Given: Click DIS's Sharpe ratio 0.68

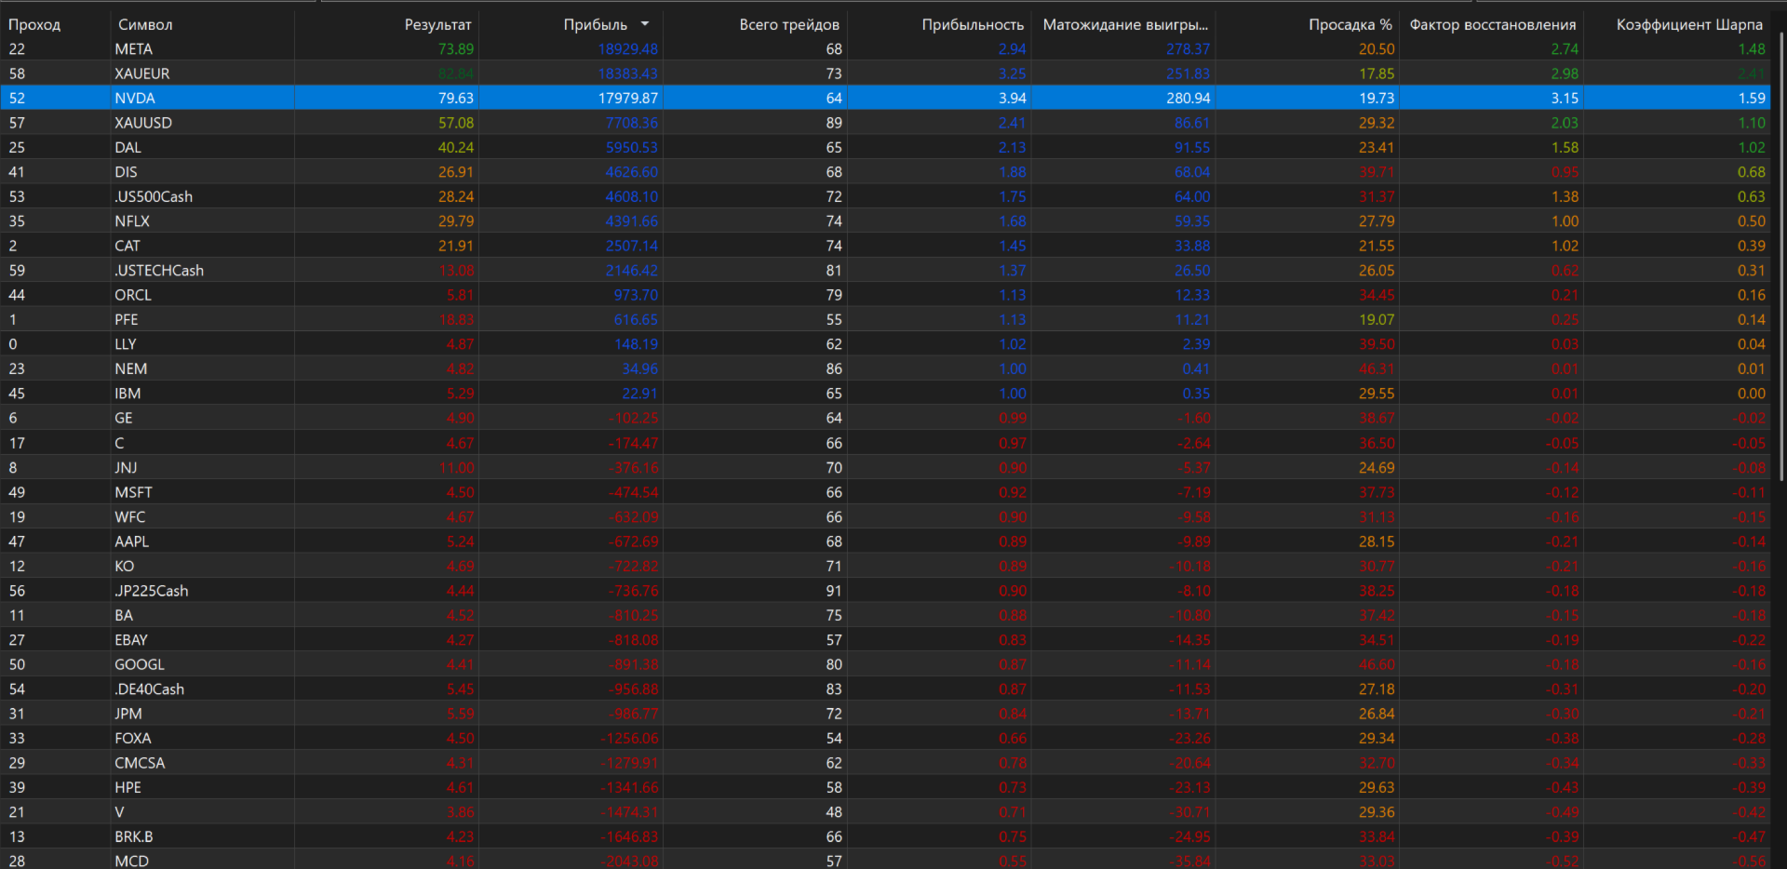Looking at the screenshot, I should point(1752,172).
